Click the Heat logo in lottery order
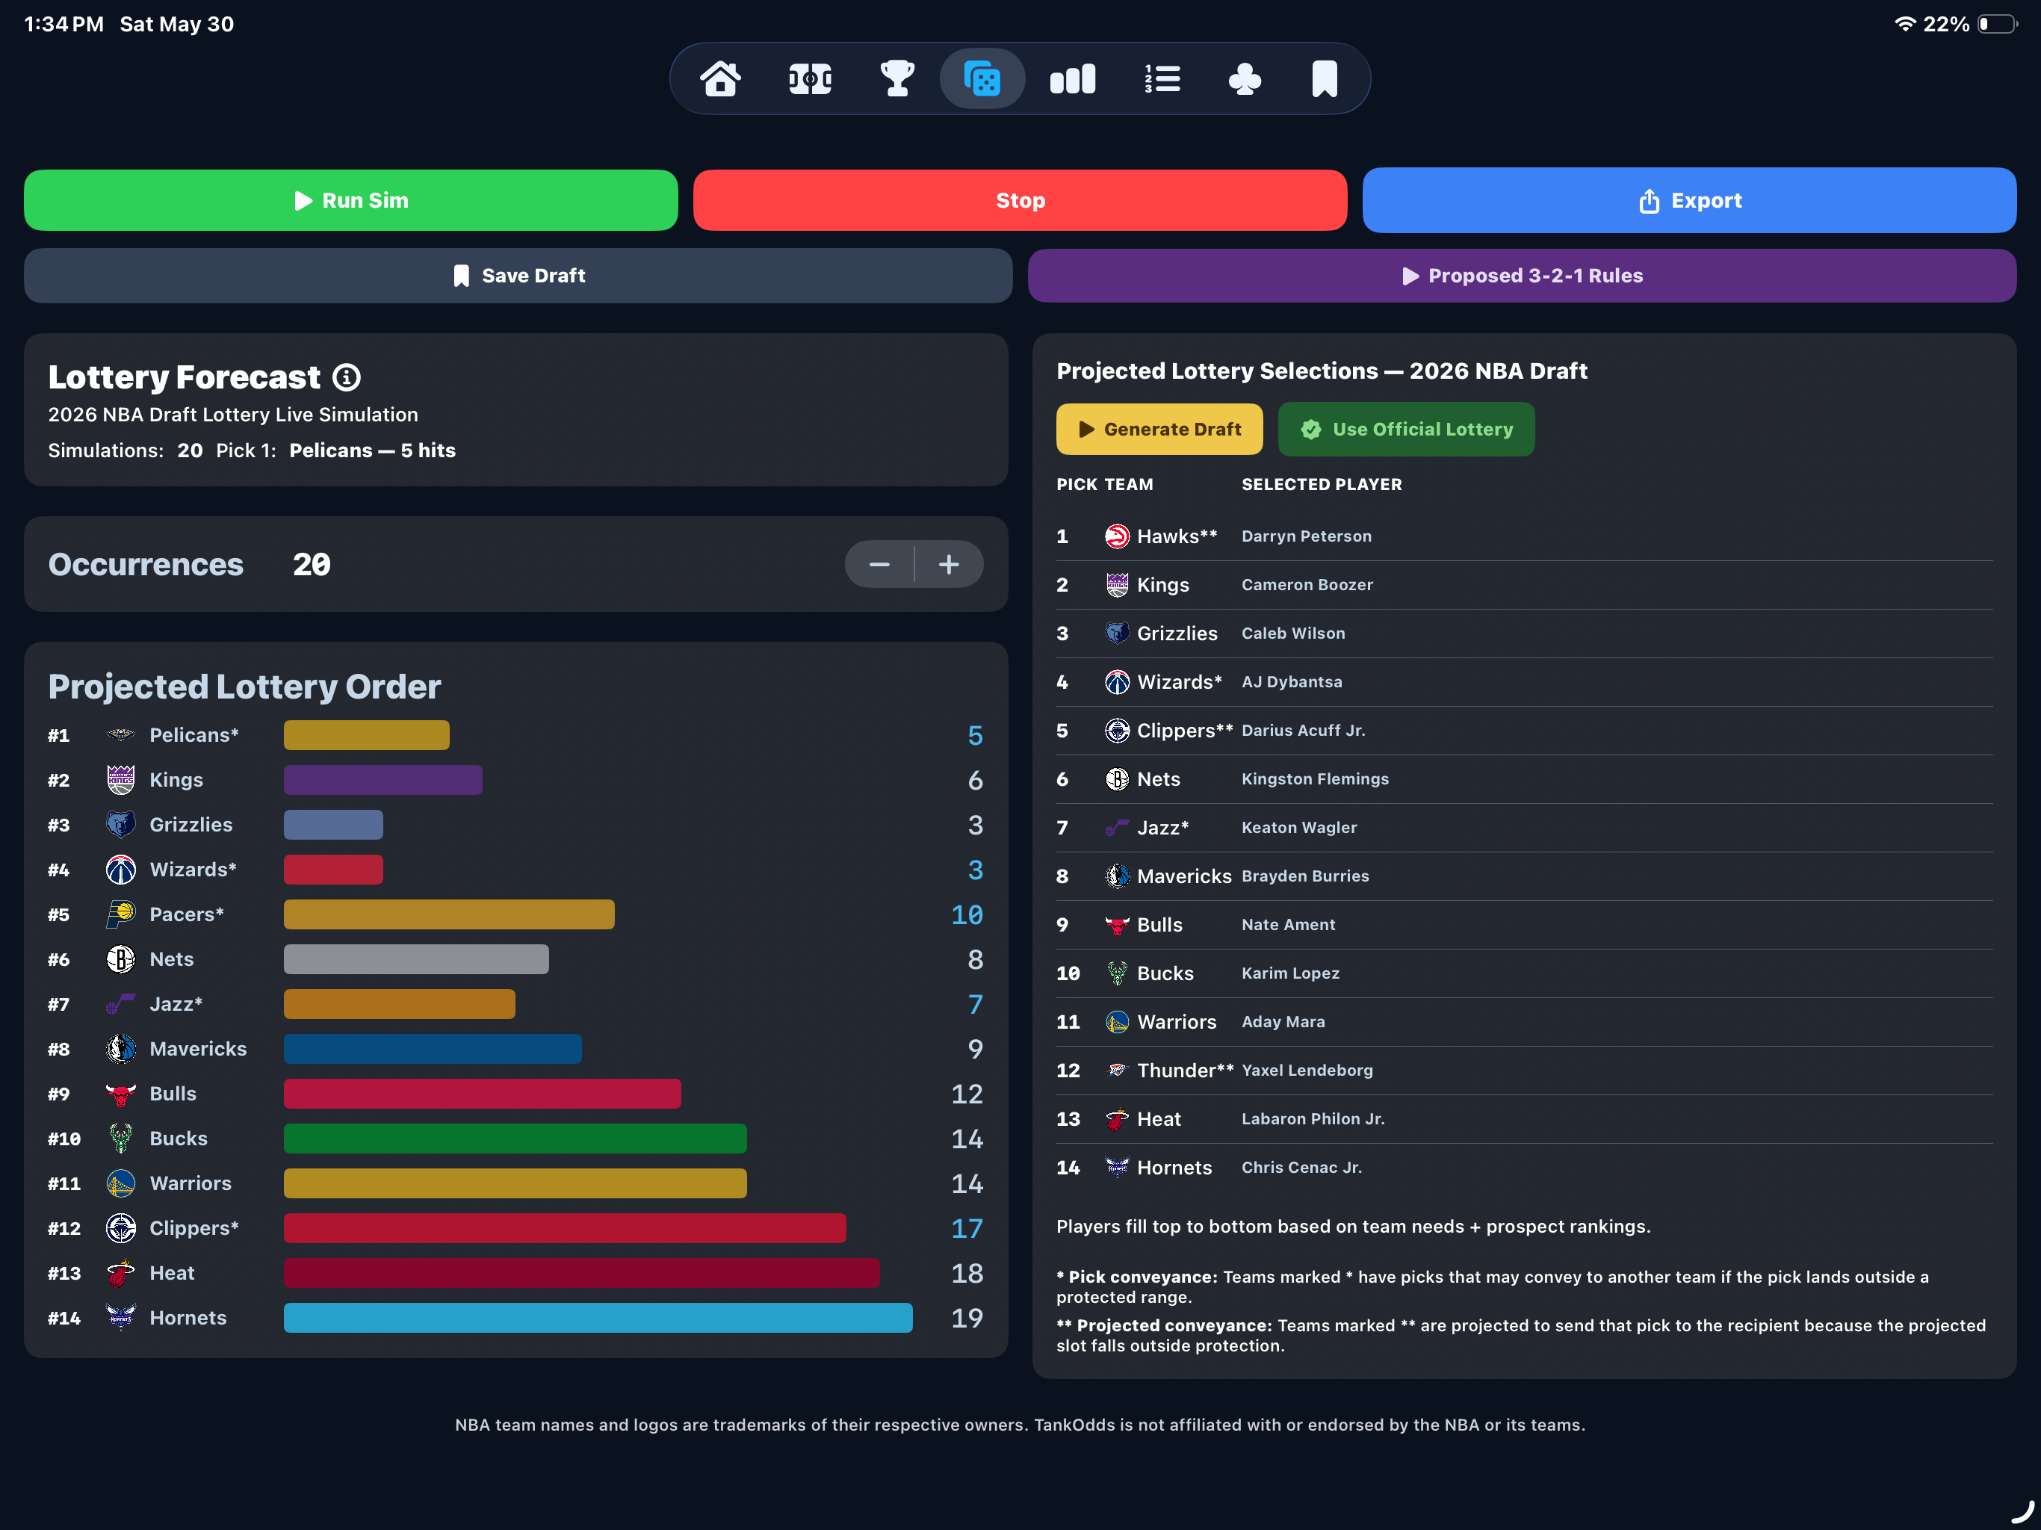The image size is (2041, 1530). tap(121, 1272)
